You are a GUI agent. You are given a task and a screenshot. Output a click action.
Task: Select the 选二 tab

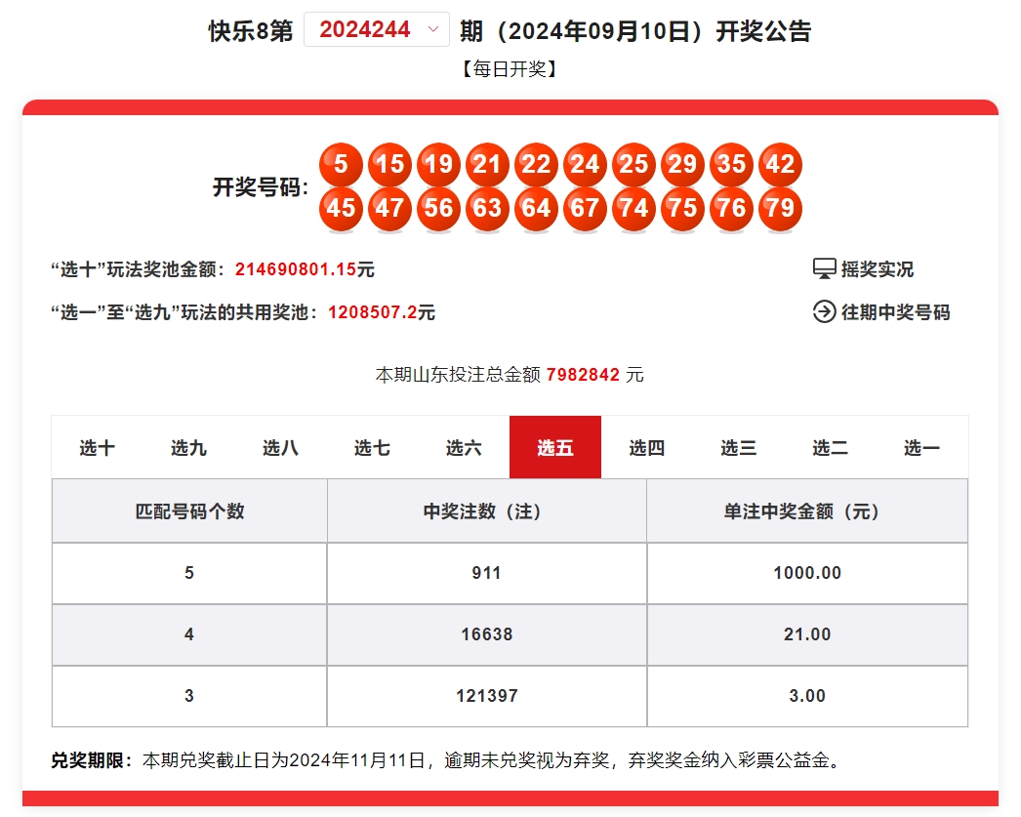(x=831, y=447)
